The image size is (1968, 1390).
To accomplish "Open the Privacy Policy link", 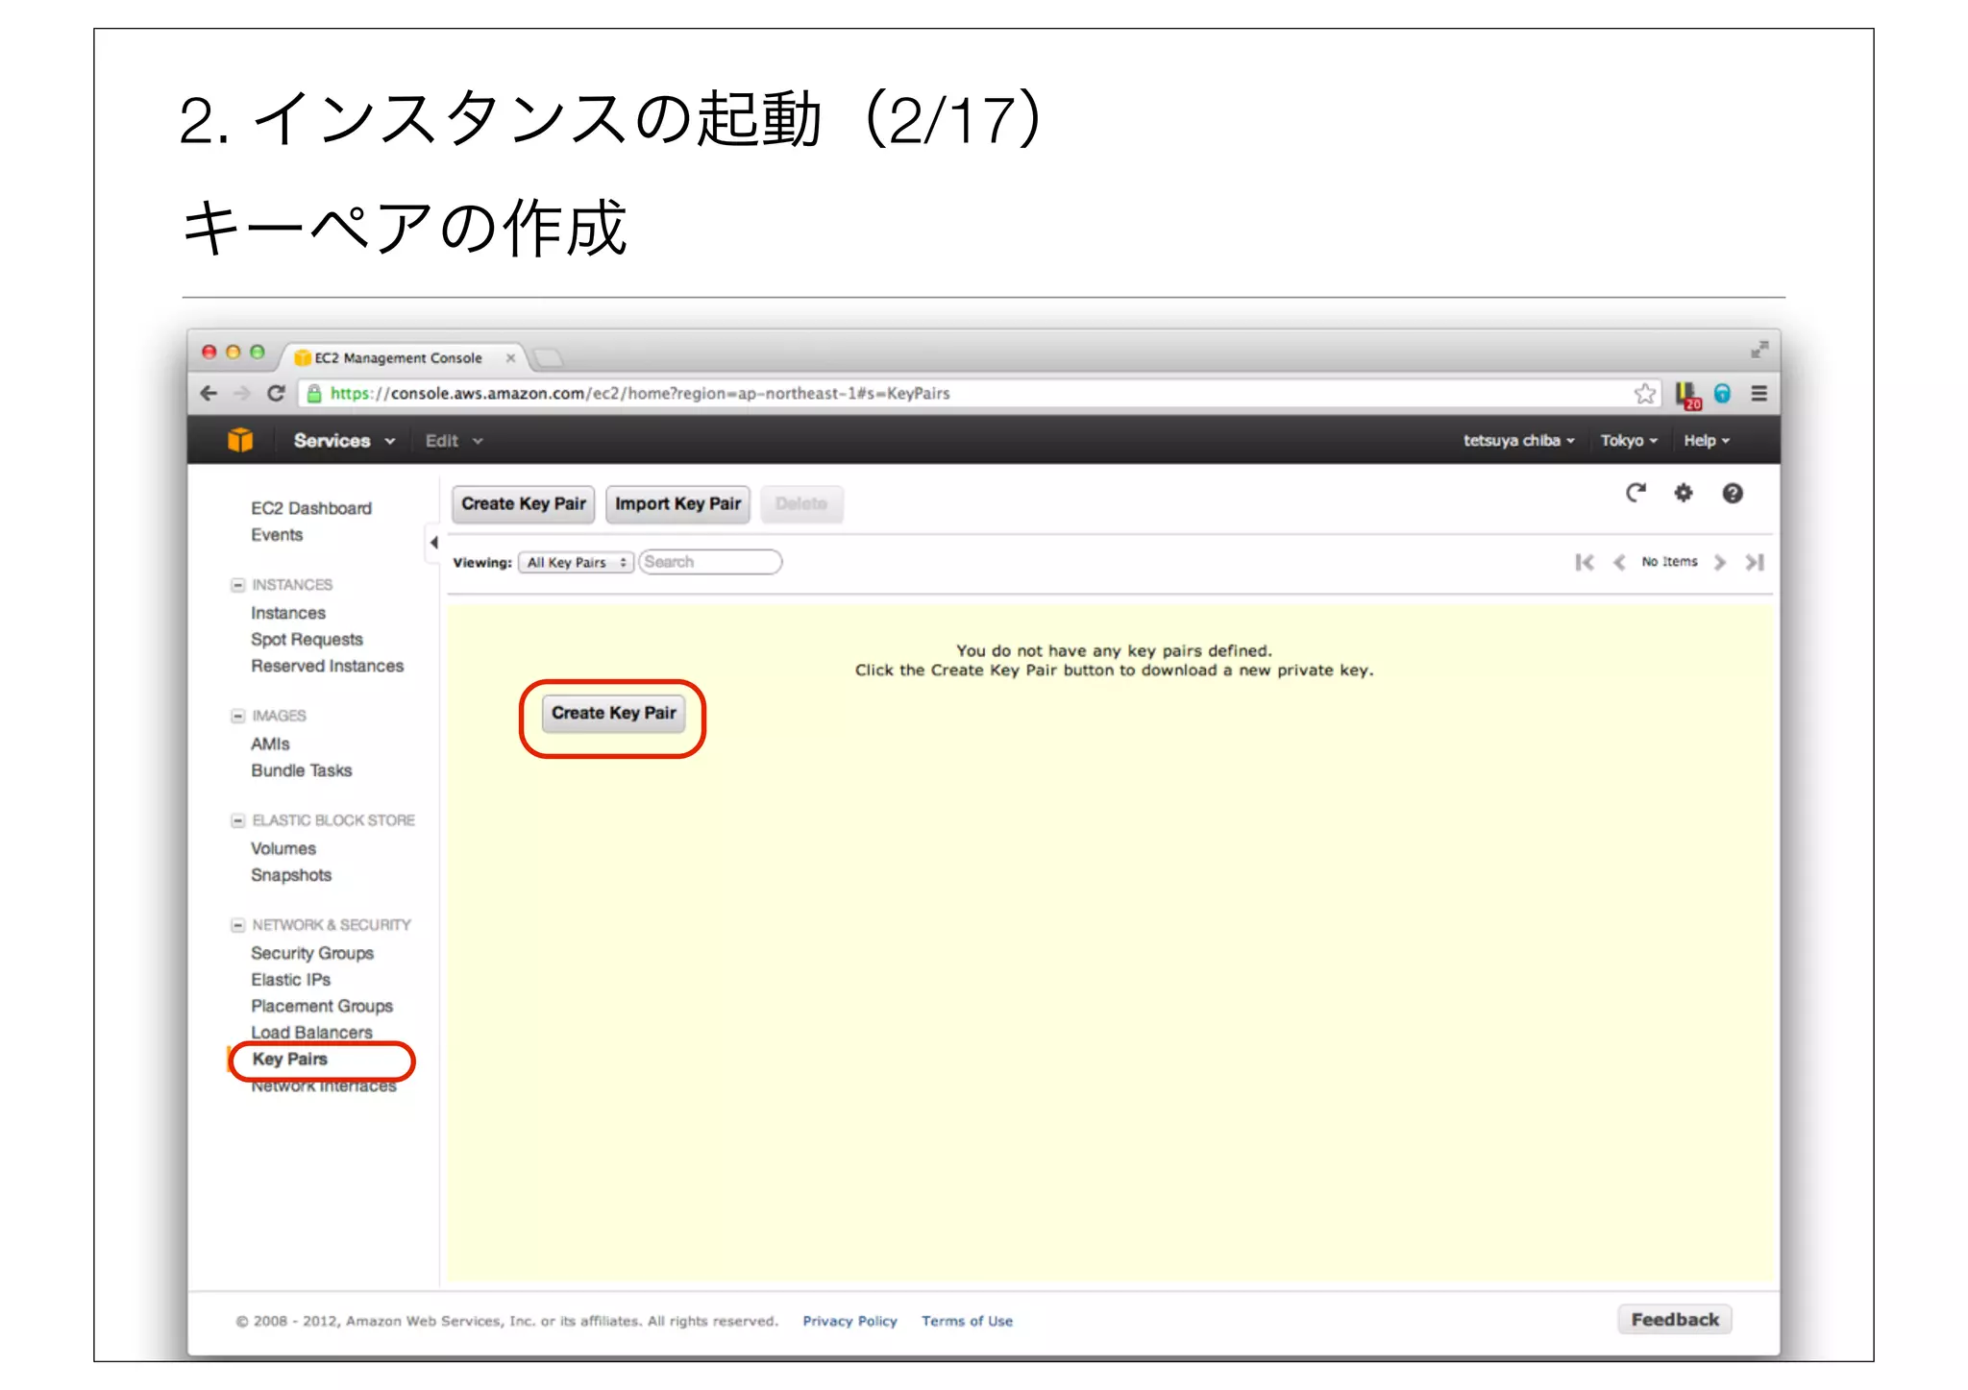I will point(849,1321).
